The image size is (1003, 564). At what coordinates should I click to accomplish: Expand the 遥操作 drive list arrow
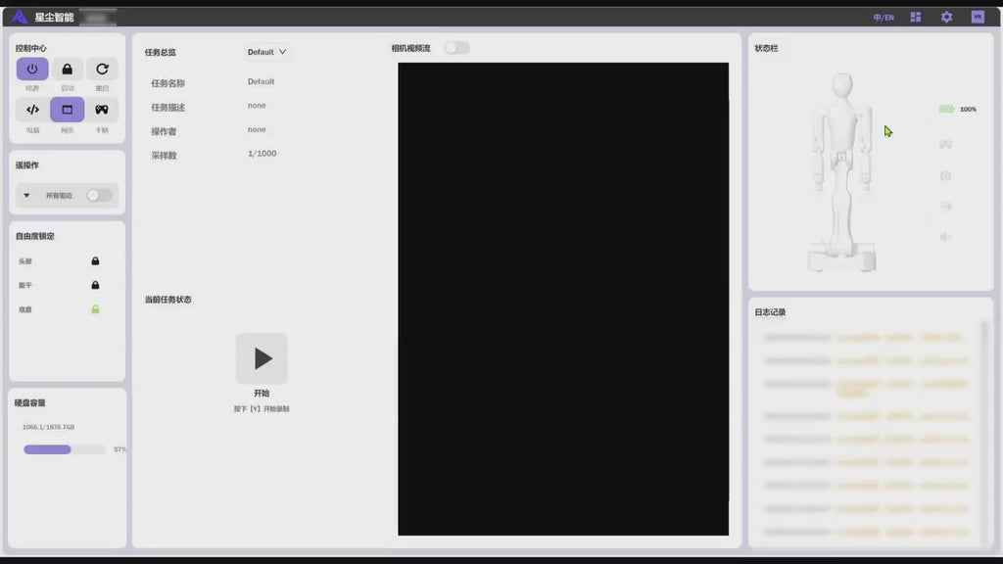coord(26,195)
